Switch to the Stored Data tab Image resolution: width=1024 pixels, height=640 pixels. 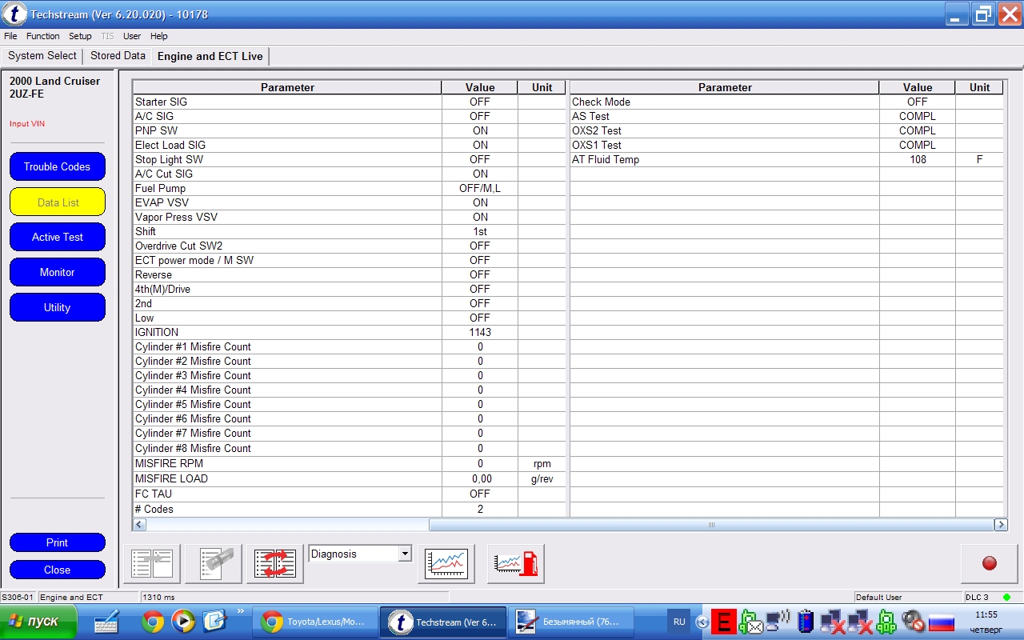[118, 56]
